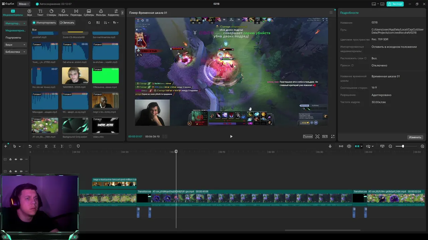Open the Меню dropdown

[23, 4]
